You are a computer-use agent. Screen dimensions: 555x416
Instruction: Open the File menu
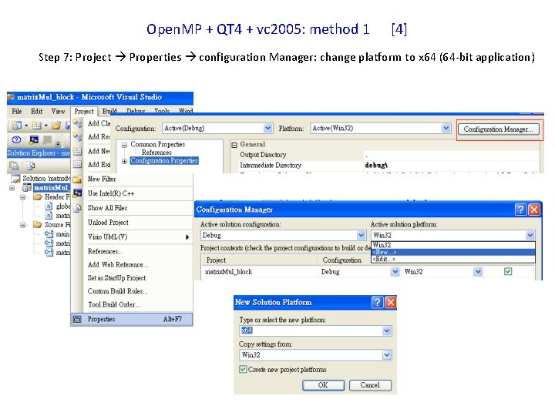[x=17, y=112]
